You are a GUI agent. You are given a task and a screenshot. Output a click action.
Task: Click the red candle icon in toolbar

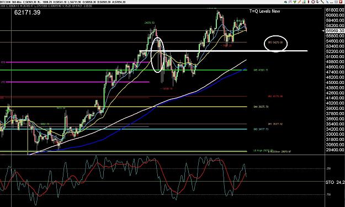tap(309, 2)
